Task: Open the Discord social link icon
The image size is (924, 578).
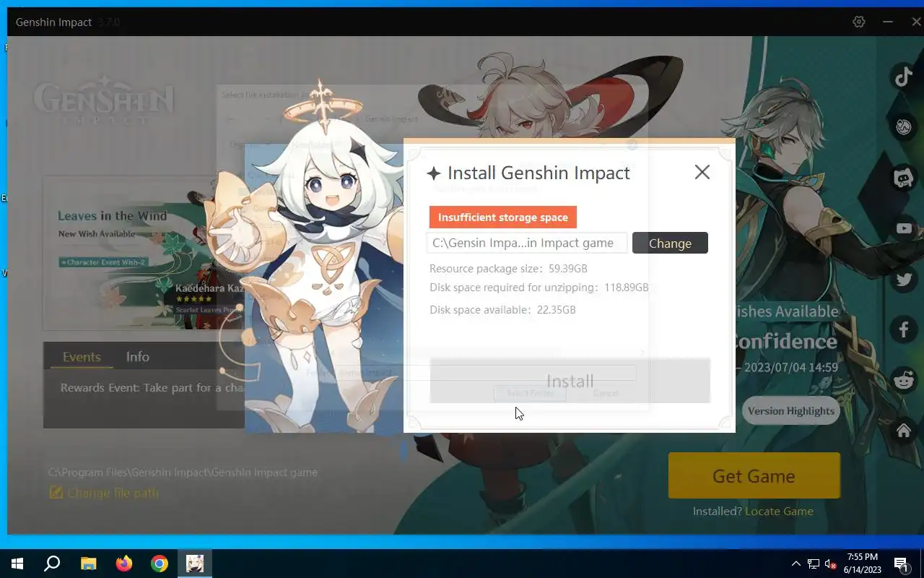Action: (904, 178)
